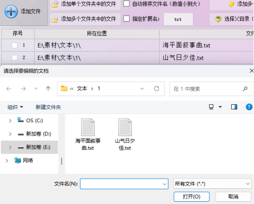The height and width of the screenshot is (204, 254).
Task: Click the 打开(O) button
Action: coord(192,197)
